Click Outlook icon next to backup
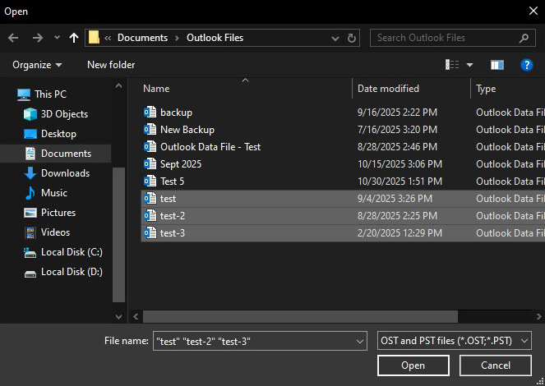This screenshot has height=386, width=545. coord(150,113)
